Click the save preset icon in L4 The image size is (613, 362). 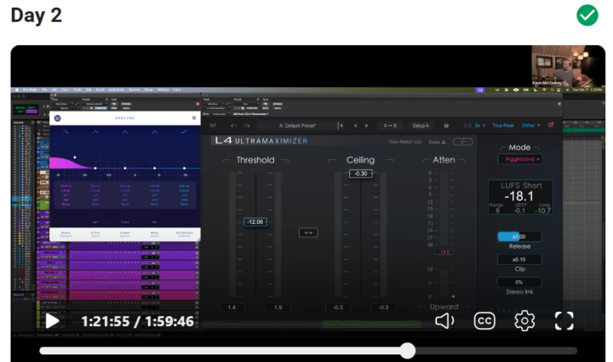pyautogui.click(x=446, y=125)
